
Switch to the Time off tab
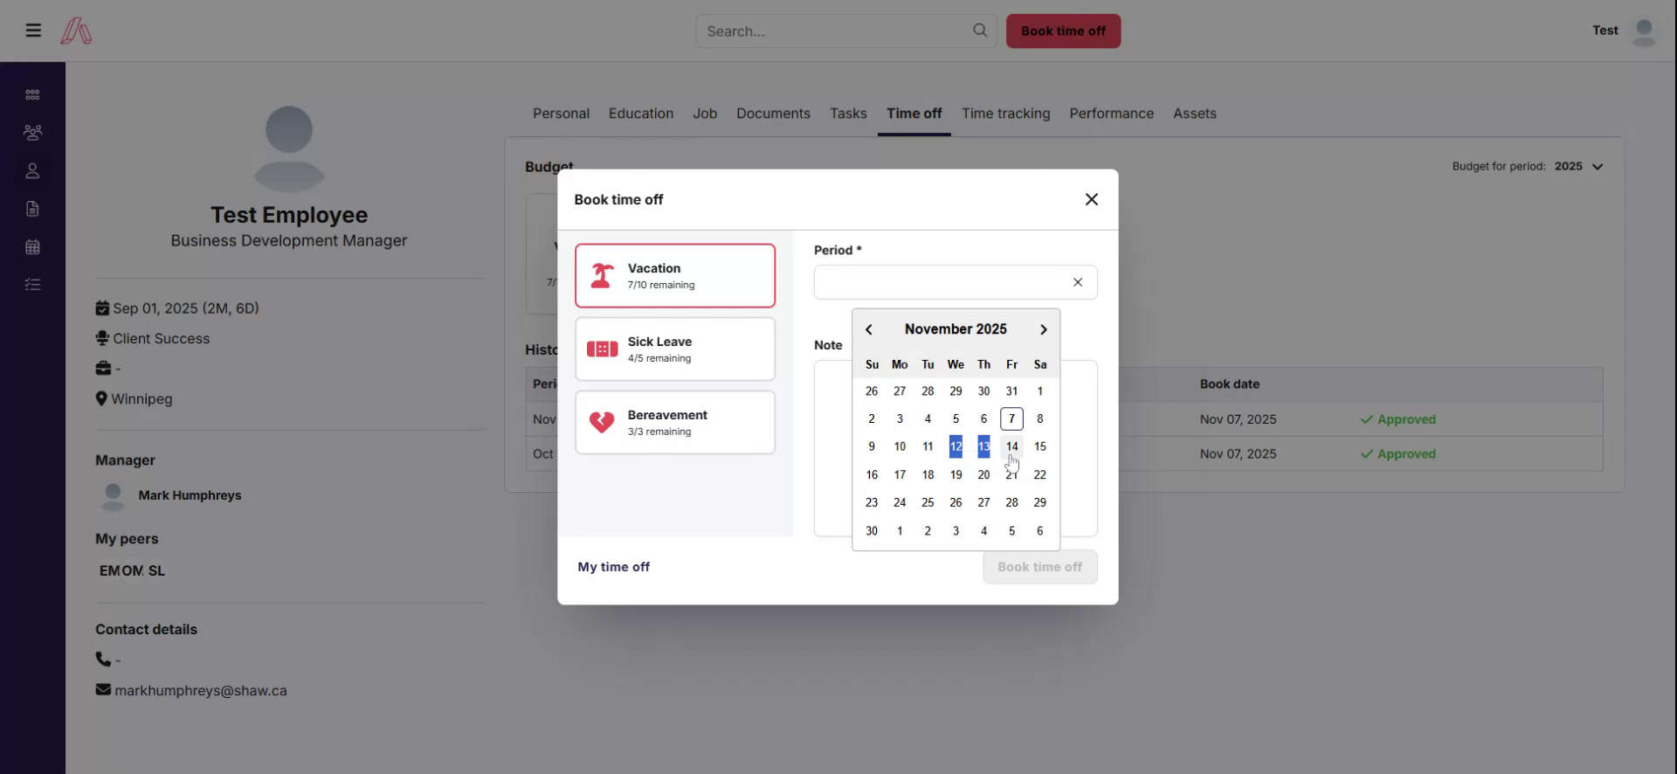pyautogui.click(x=914, y=114)
